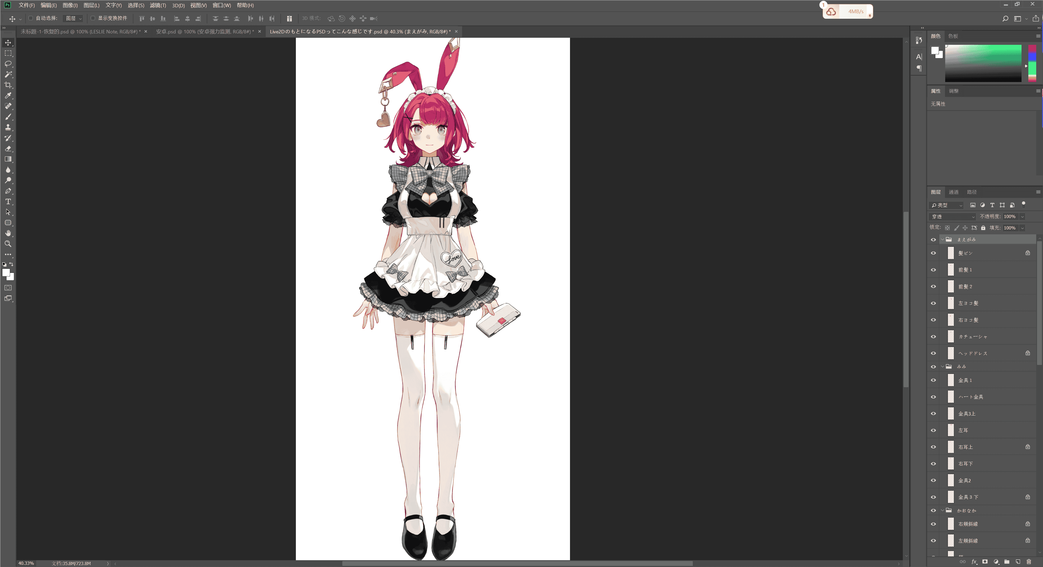Collapse the みみ layer group
The height and width of the screenshot is (567, 1043).
click(942, 367)
